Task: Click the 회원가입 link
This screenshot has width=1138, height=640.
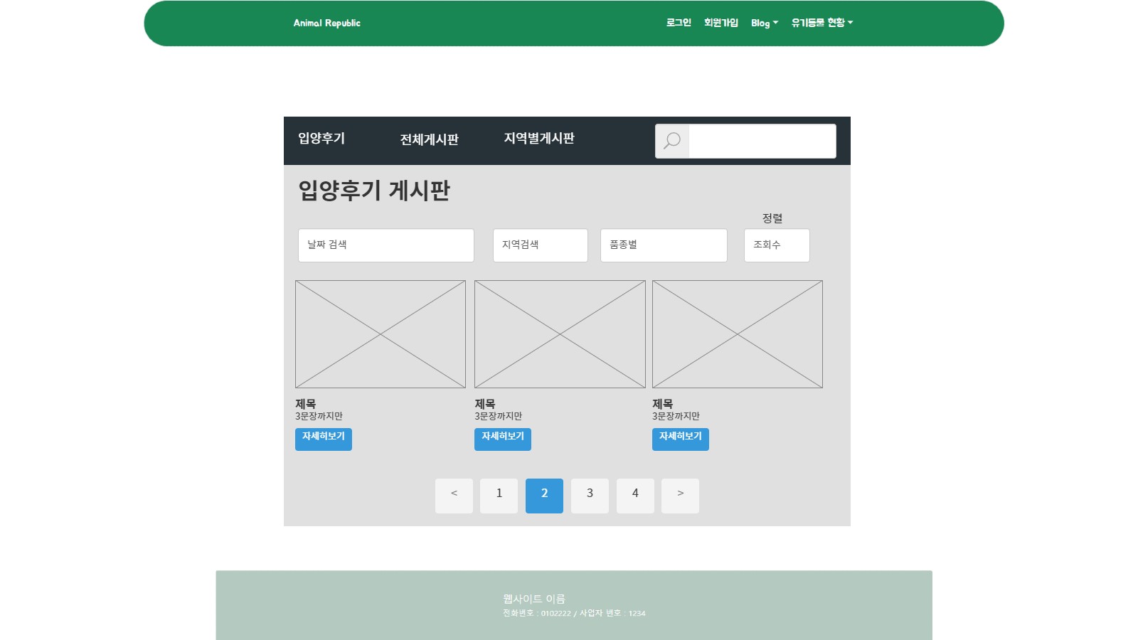Action: (x=720, y=22)
